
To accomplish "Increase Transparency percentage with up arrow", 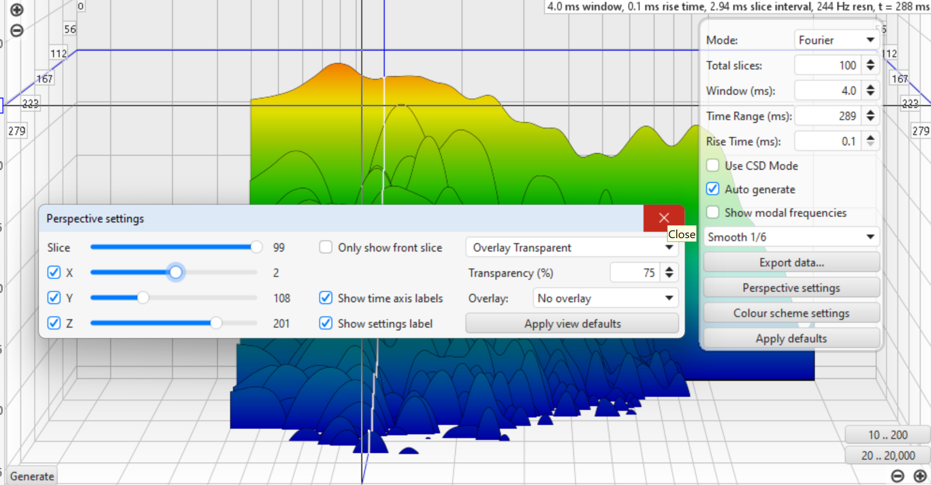I will (x=669, y=269).
